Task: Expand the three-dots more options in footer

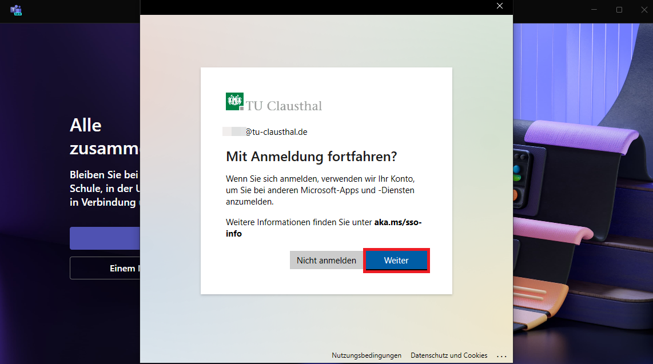Action: click(501, 356)
